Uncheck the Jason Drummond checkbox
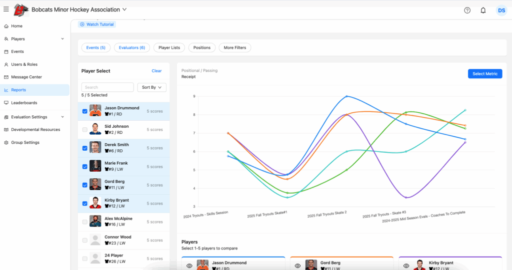Image resolution: width=512 pixels, height=270 pixels. pos(84,111)
